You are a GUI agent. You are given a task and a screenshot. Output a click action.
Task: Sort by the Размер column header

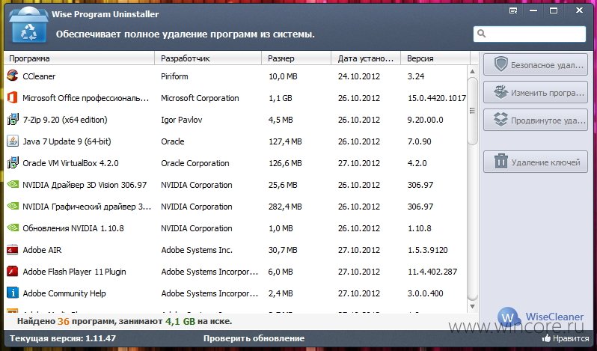tap(296, 58)
